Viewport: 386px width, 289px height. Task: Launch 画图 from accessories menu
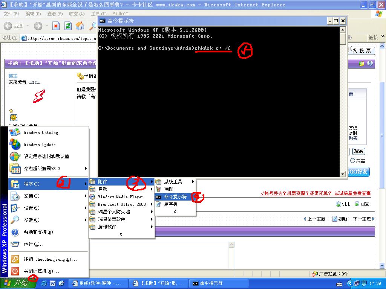175,189
